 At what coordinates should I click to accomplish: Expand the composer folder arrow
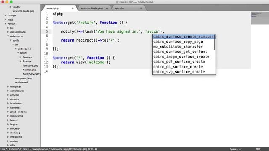click(x=8, y=86)
